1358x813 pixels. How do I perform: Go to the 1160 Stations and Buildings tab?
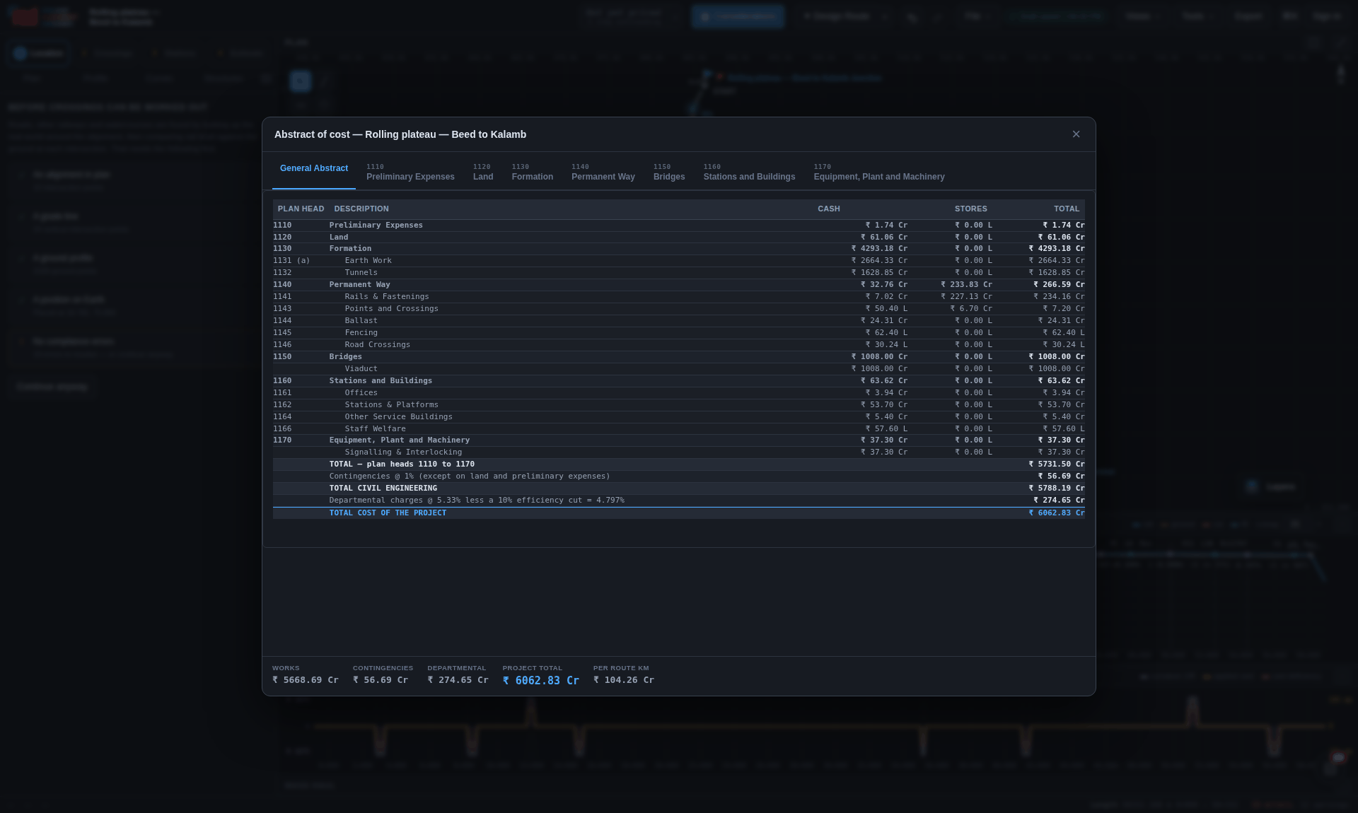(749, 172)
